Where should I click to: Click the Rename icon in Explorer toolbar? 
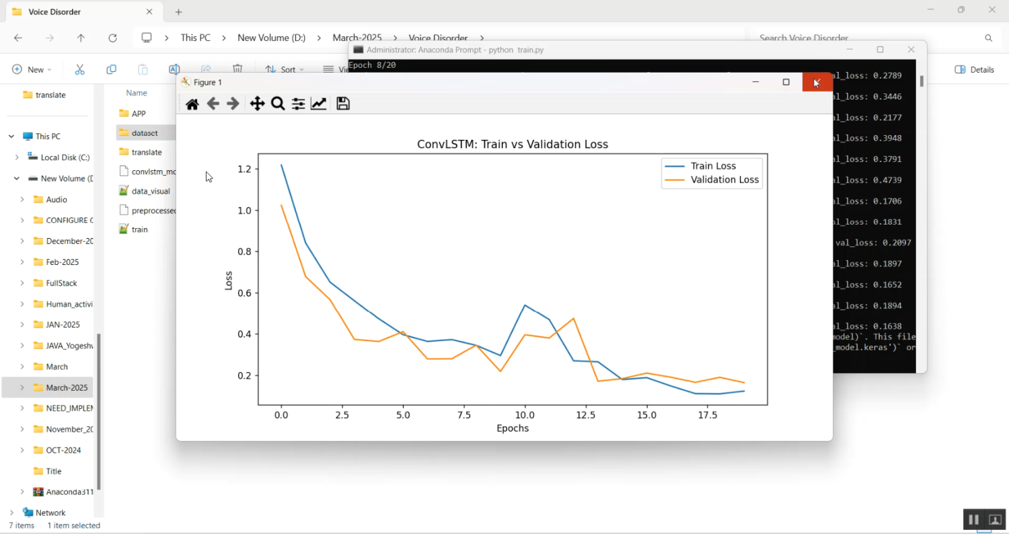[174, 69]
